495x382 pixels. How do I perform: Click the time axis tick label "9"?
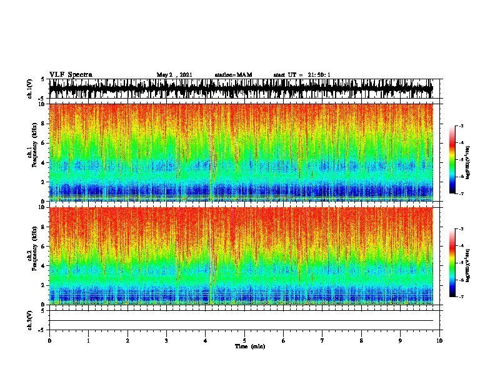(x=400, y=341)
